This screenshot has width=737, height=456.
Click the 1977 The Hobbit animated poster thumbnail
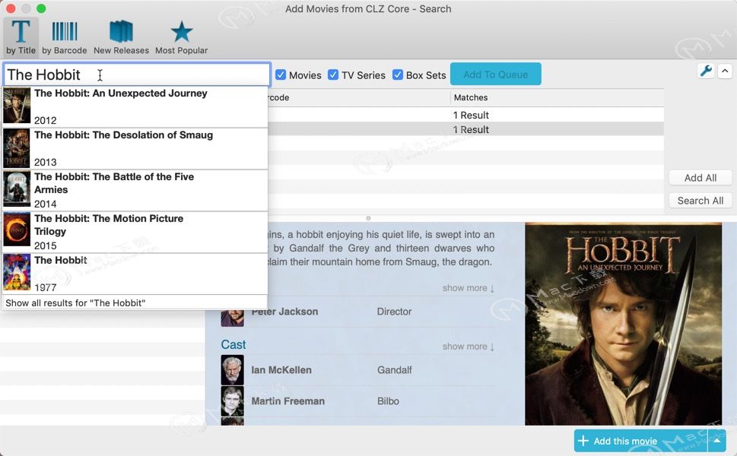pyautogui.click(x=17, y=272)
